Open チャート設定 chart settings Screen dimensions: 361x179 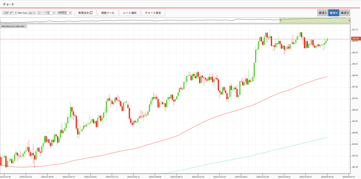[153, 13]
